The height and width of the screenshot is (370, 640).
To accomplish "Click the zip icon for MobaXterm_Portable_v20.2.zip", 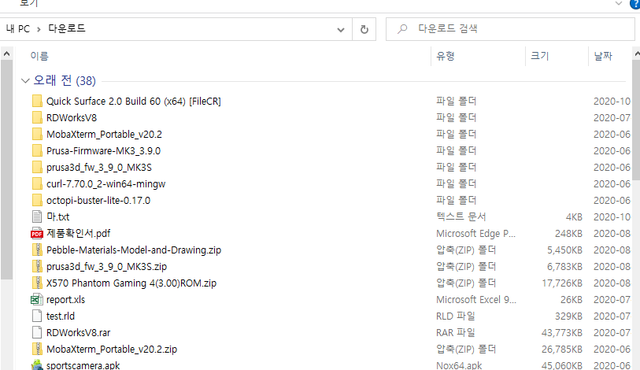I will (37, 350).
